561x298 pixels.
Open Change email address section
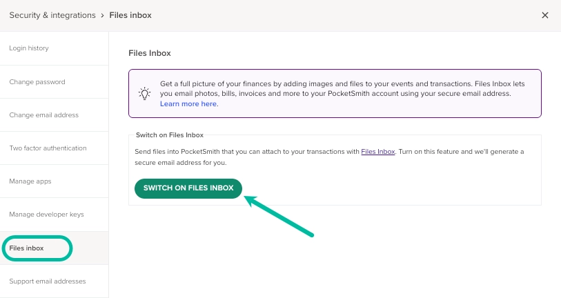[54, 115]
